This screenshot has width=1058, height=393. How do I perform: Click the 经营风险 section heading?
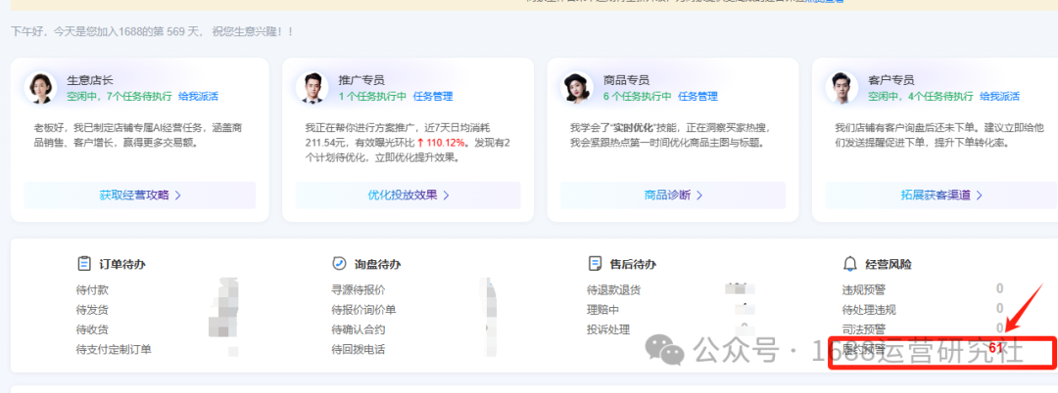pos(888,265)
